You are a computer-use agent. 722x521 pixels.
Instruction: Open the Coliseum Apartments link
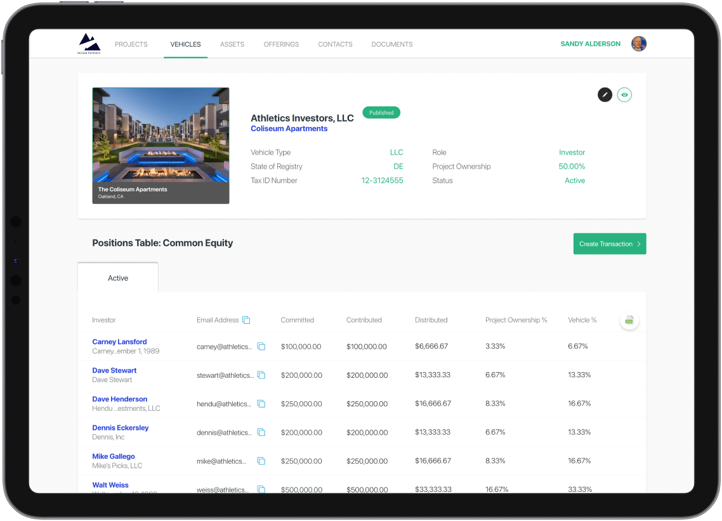[289, 129]
